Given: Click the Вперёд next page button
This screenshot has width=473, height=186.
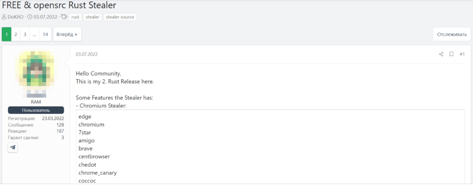Looking at the screenshot, I should (x=67, y=35).
